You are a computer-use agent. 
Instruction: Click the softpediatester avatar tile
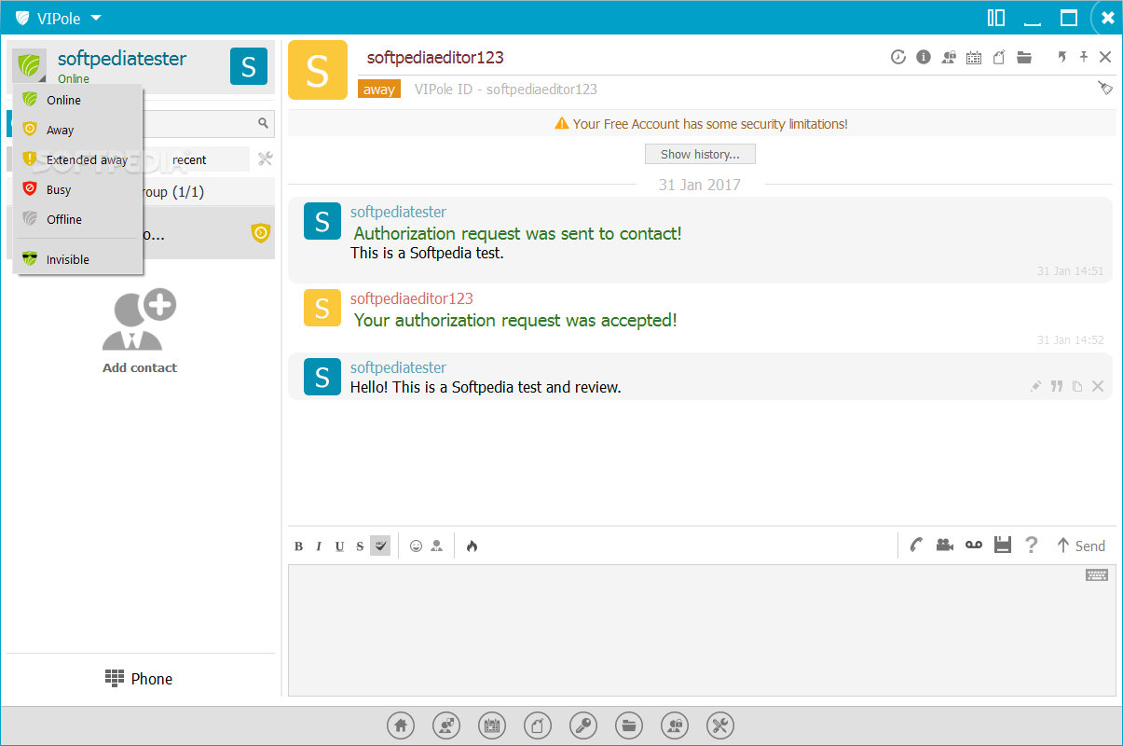point(249,66)
